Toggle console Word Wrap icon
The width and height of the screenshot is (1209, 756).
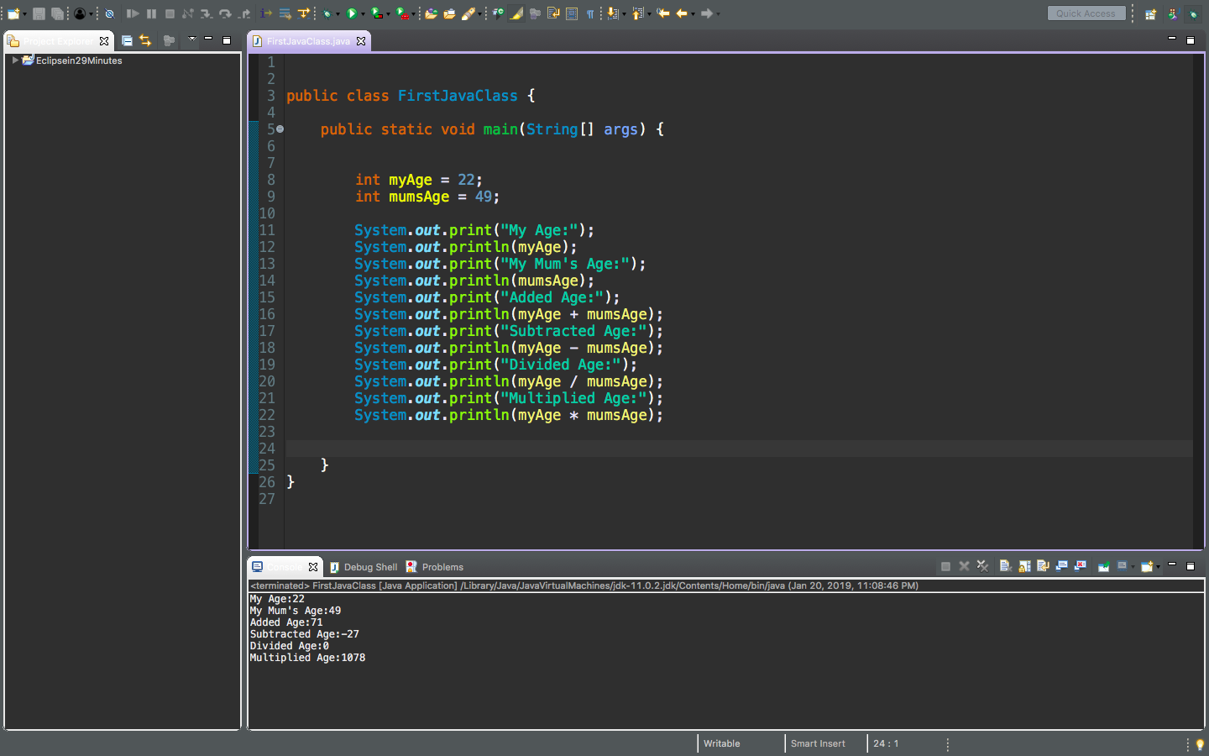pos(1043,566)
